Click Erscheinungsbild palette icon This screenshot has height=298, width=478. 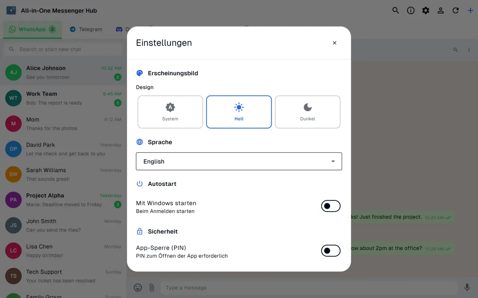[140, 73]
